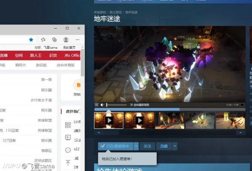Click the chat bubble feedback icon on Hupu

pos(68,150)
